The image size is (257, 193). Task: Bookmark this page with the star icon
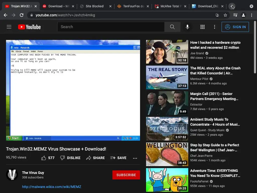coord(225,15)
